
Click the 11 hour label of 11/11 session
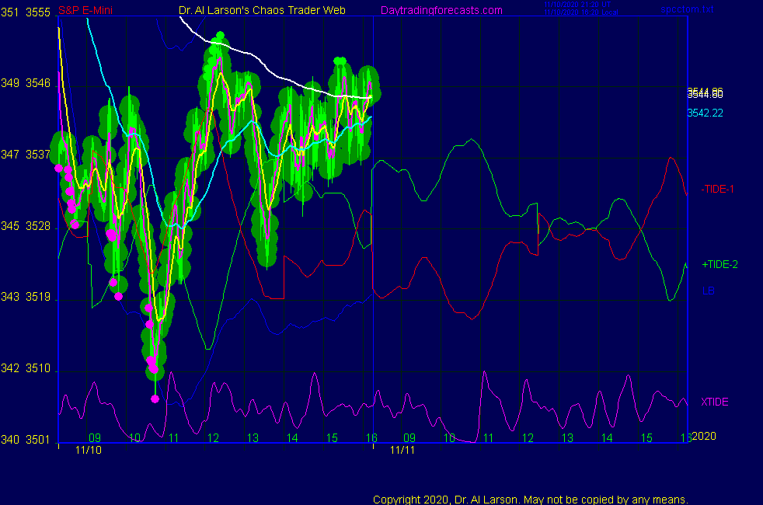pyautogui.click(x=488, y=438)
